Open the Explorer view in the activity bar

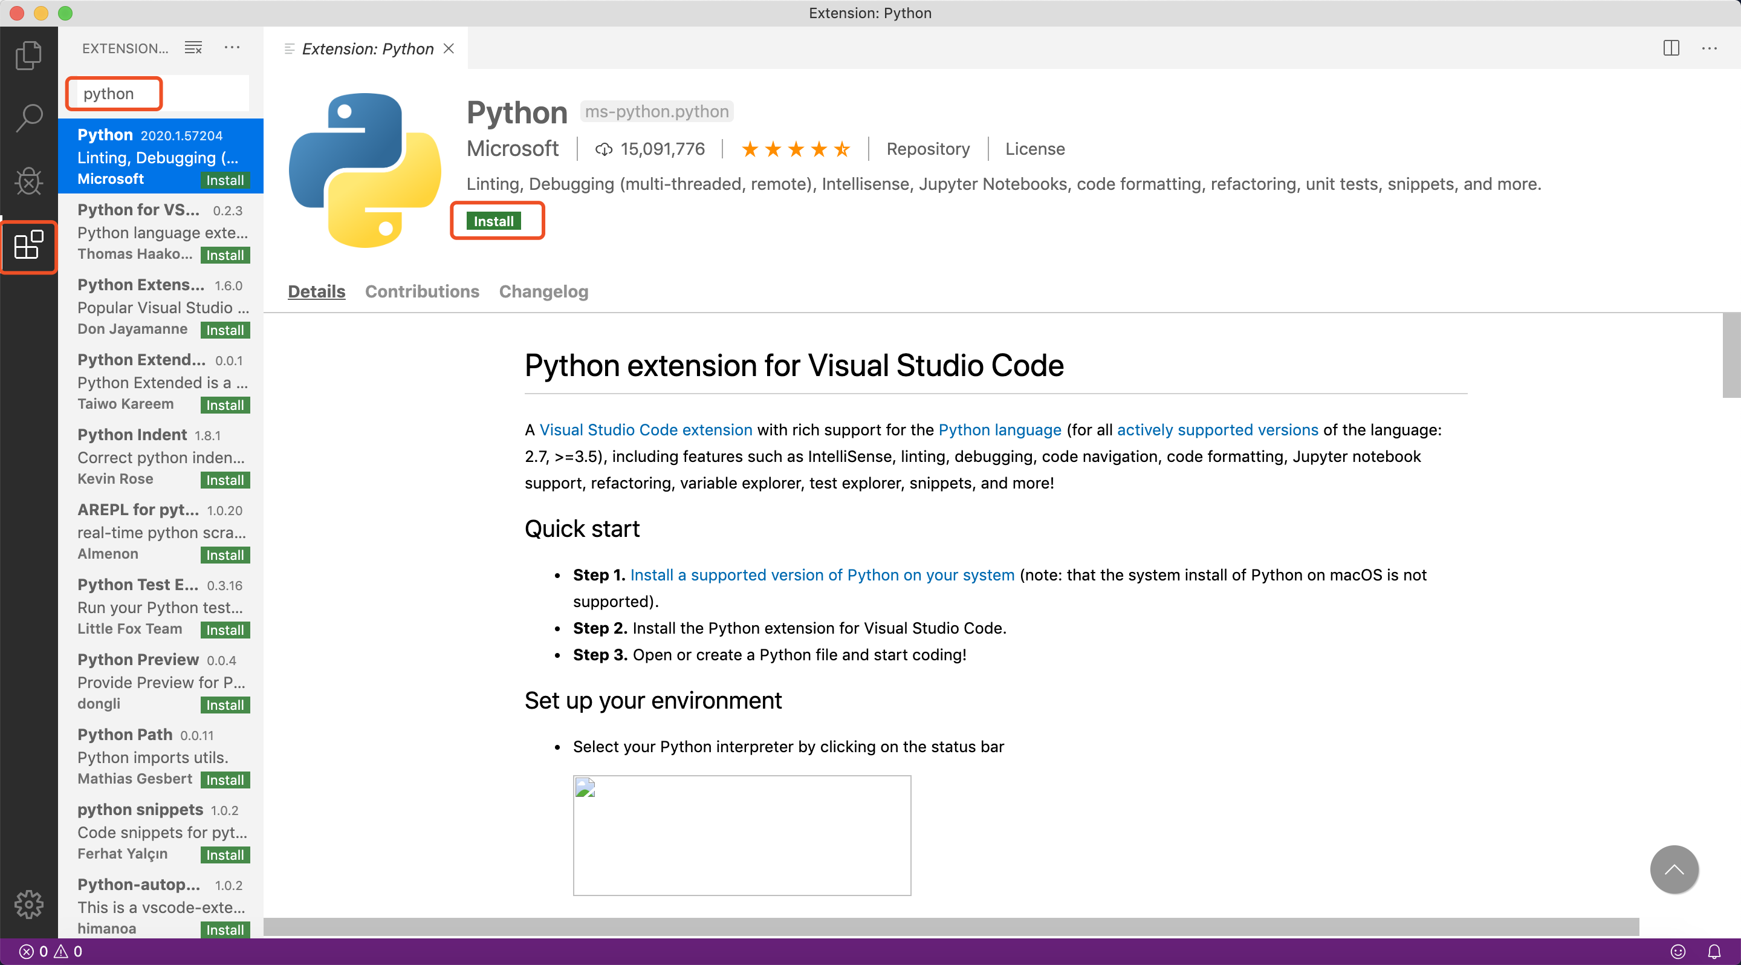click(x=28, y=55)
